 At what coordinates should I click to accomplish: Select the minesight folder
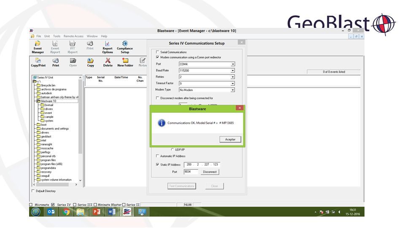[x=46, y=144]
